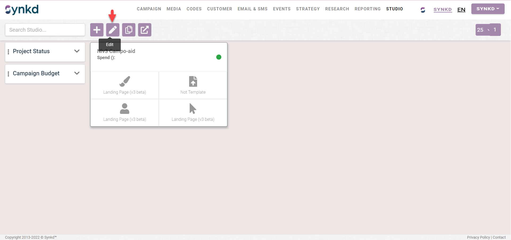Click the external link export icon
This screenshot has height=240, width=511.
[x=145, y=30]
